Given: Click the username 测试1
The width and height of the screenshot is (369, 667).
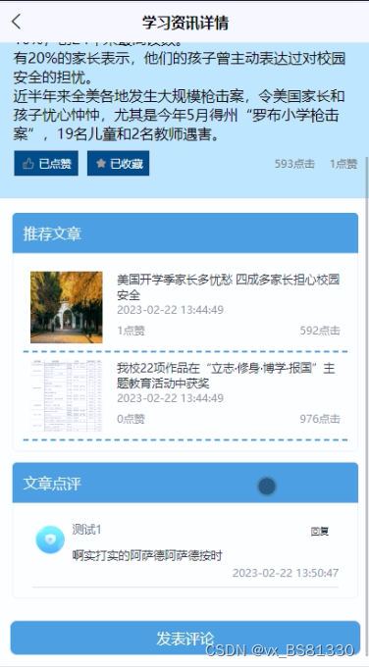Looking at the screenshot, I should [x=86, y=530].
